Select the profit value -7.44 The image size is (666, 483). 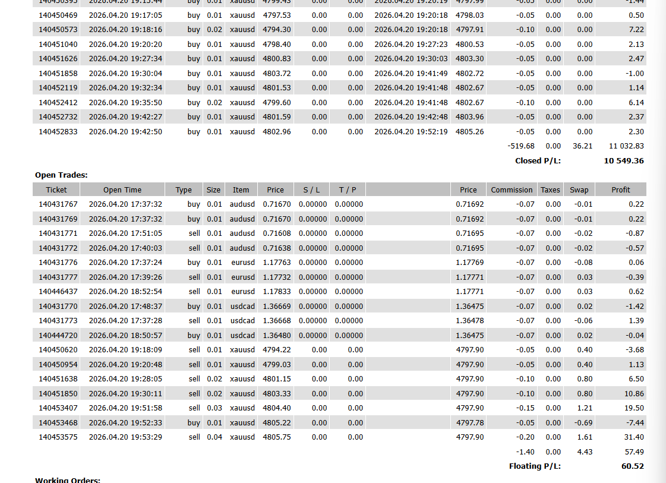tap(635, 422)
